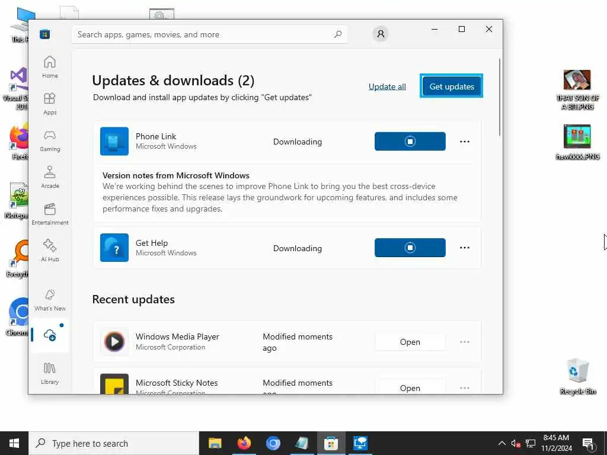
Task: Show hidden system tray icons
Action: 501,443
